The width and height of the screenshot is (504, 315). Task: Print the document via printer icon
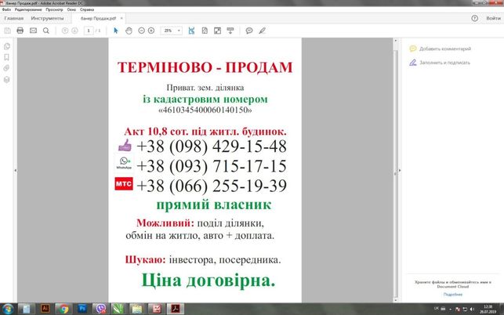pyautogui.click(x=20, y=31)
